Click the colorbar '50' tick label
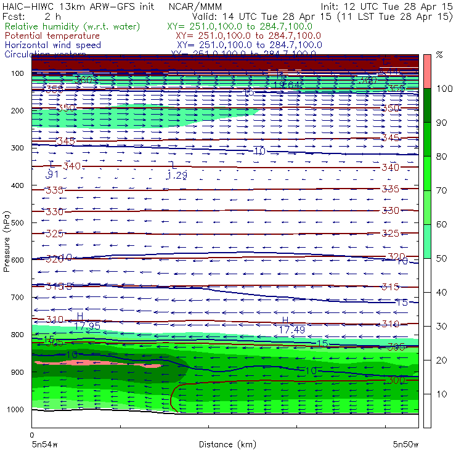The height and width of the screenshot is (456, 456). (x=441, y=259)
